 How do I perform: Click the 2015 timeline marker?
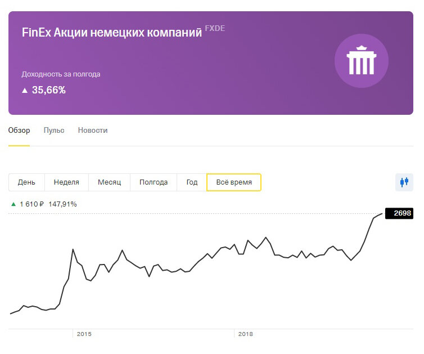coord(84,334)
